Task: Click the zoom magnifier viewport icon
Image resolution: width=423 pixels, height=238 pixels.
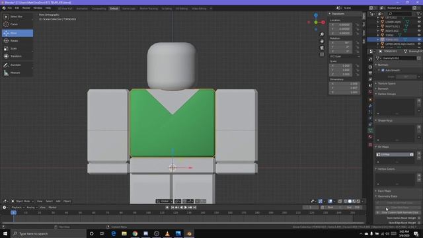Action: [x=322, y=34]
